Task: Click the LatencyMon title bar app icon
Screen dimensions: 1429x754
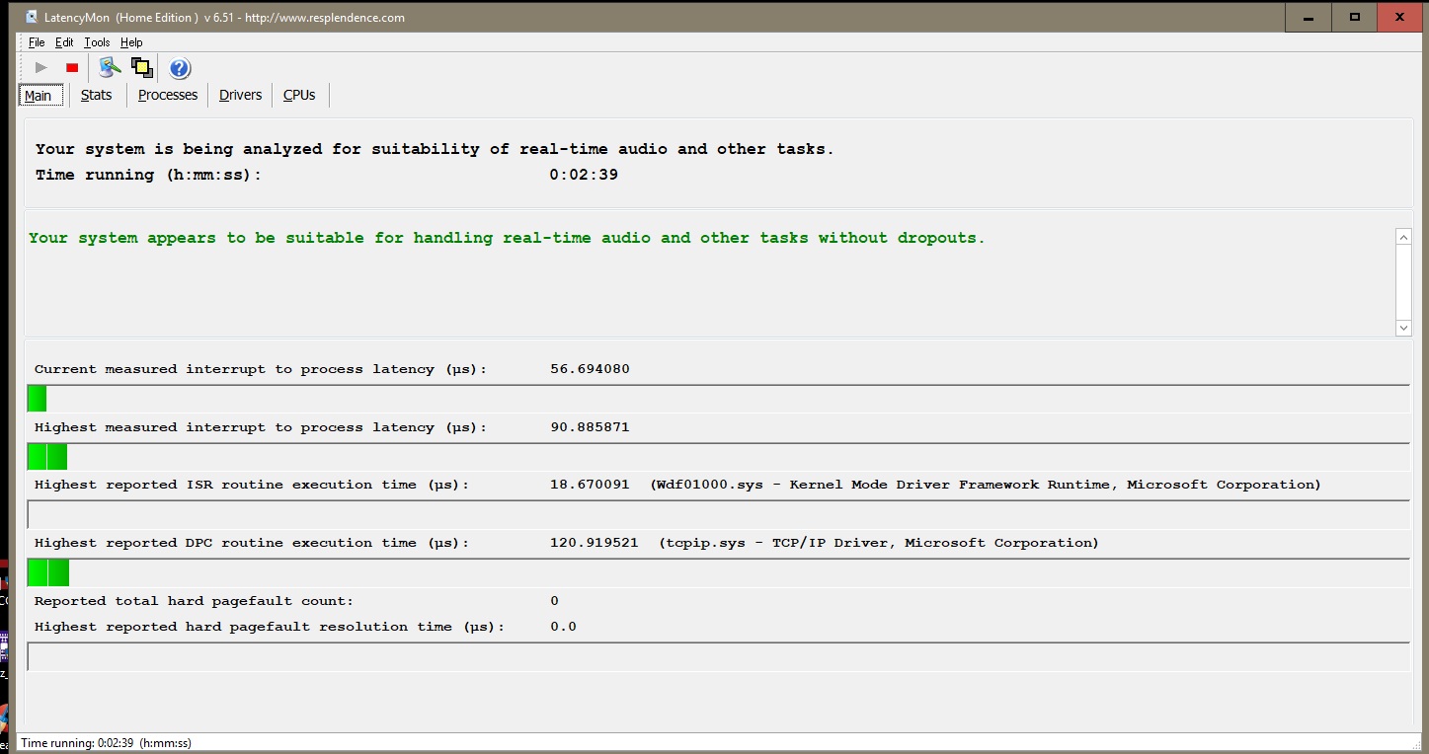Action: click(x=33, y=17)
